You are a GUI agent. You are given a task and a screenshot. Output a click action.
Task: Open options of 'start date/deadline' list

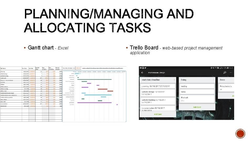pos(174,80)
